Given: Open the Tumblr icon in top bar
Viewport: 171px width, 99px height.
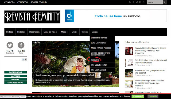Looking at the screenshot, I should pyautogui.click(x=143, y=2).
